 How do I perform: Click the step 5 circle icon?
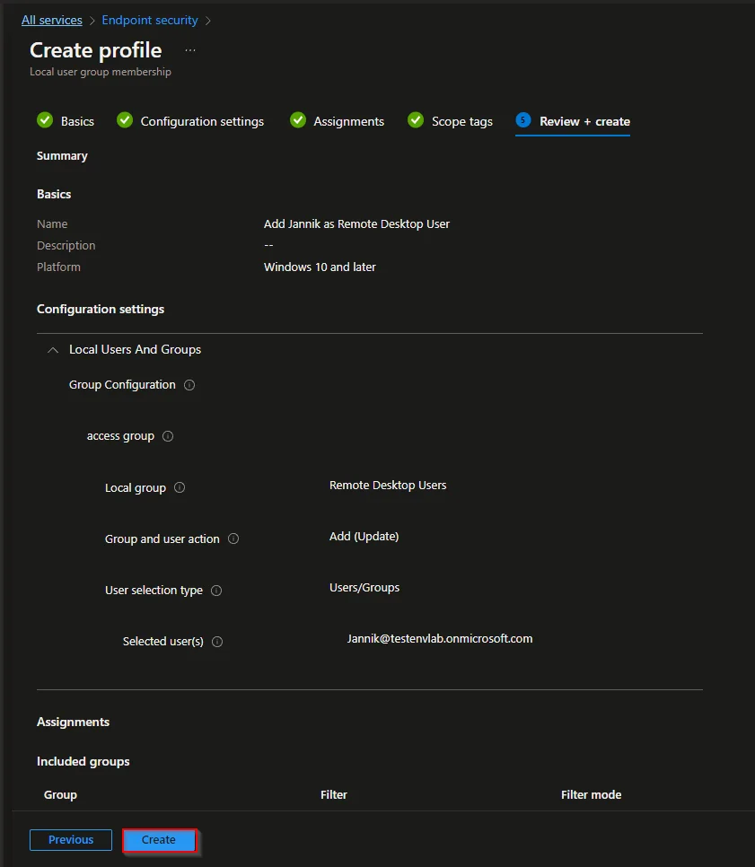tap(523, 120)
